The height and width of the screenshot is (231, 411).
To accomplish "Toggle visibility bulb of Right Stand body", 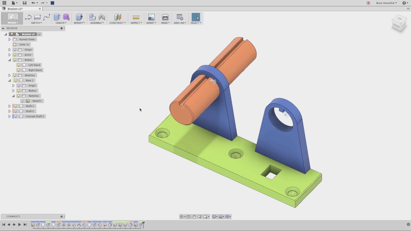I will click(18, 70).
